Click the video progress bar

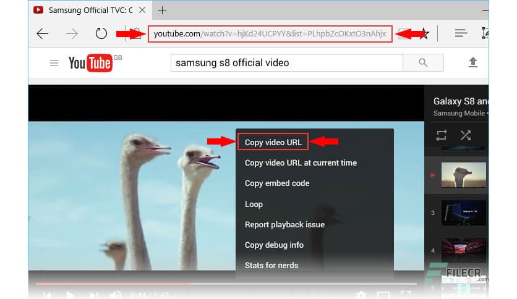[x=226, y=284]
